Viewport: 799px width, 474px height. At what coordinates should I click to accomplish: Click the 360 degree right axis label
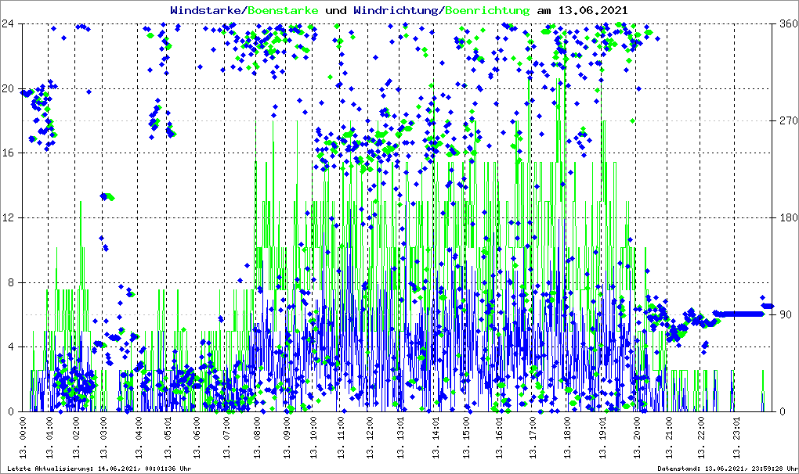pyautogui.click(x=786, y=23)
